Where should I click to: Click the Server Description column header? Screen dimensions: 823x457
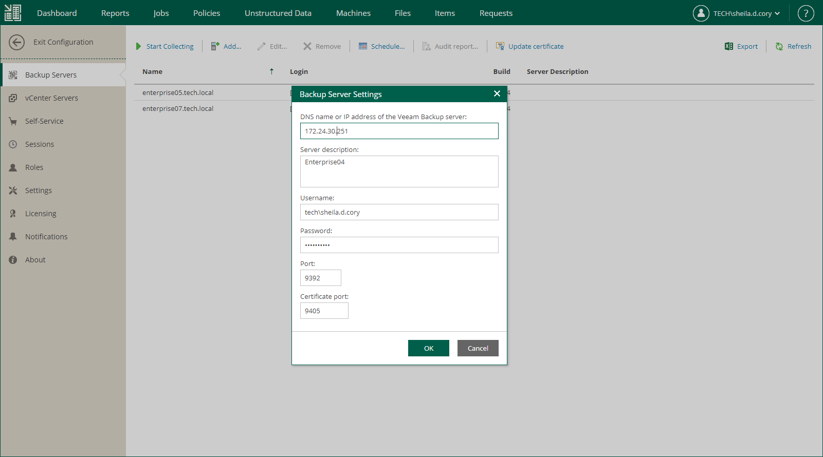pyautogui.click(x=558, y=71)
